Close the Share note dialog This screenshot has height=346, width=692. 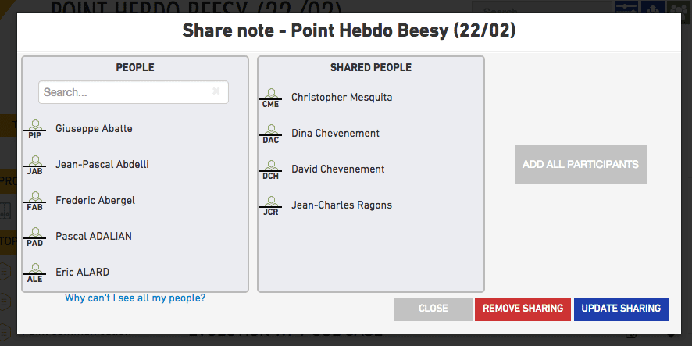433,309
